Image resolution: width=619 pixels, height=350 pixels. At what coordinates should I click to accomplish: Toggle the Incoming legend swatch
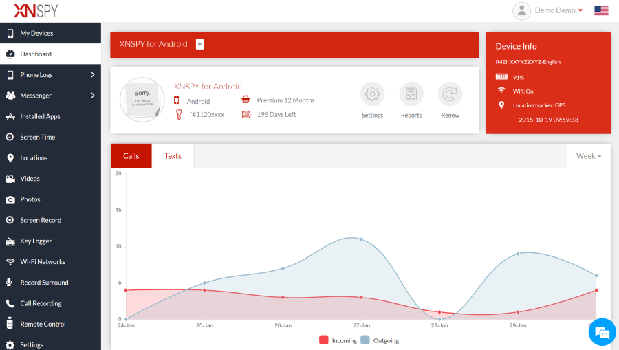point(324,340)
